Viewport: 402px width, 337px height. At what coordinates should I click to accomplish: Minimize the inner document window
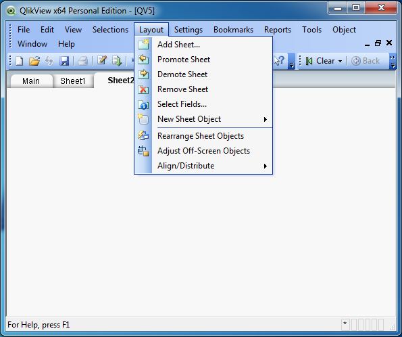(x=367, y=44)
